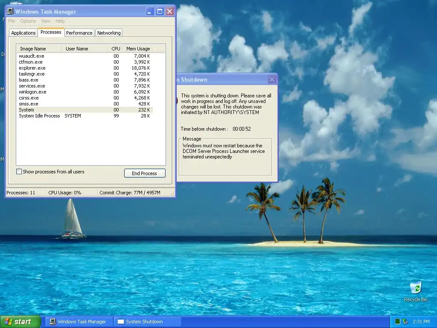Open the View menu

(x=46, y=21)
